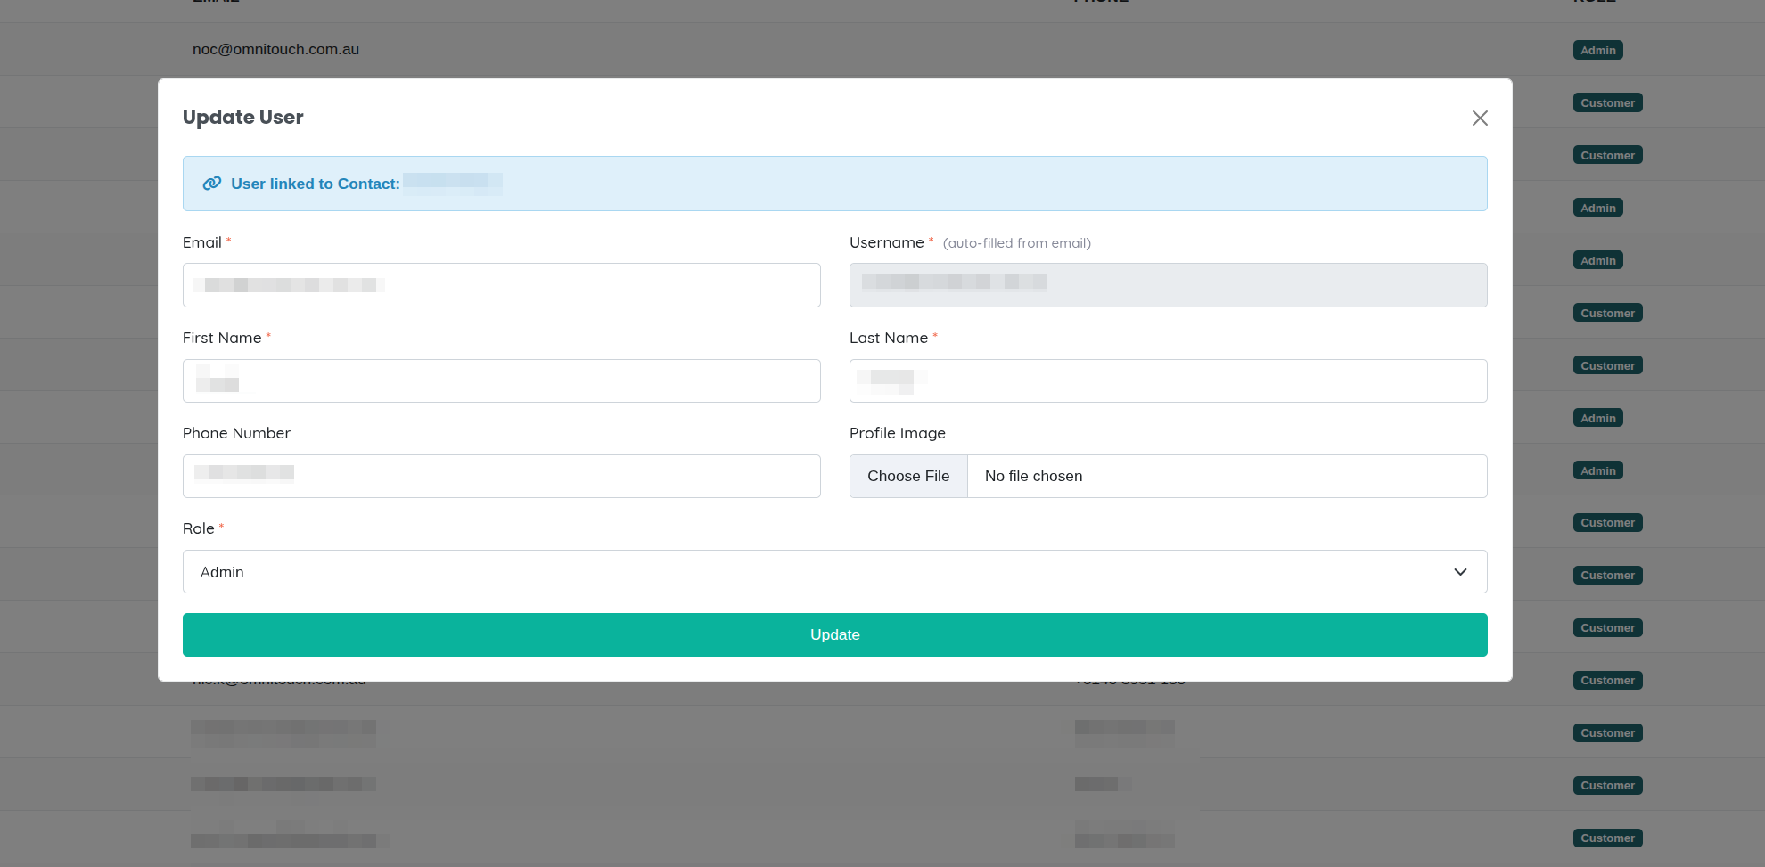Close the Update User dialog
The image size is (1765, 867).
[x=1480, y=118]
